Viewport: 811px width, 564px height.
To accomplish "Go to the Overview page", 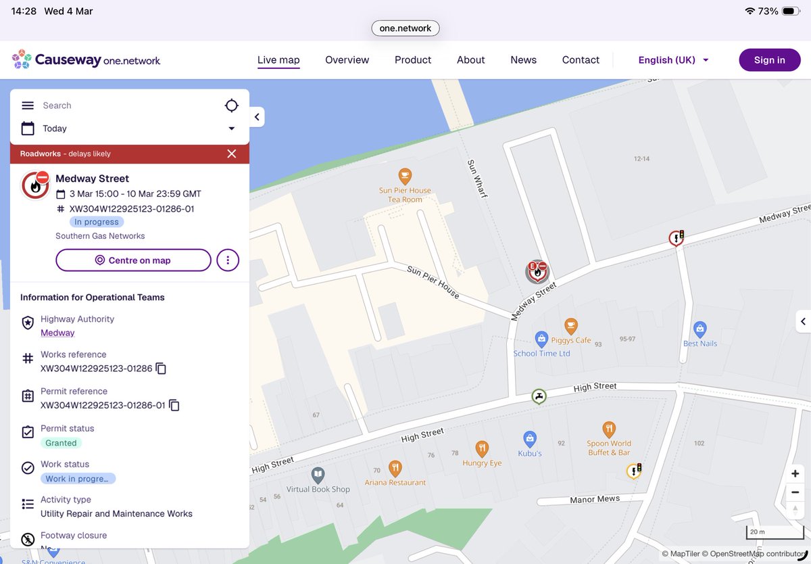I will click(347, 60).
